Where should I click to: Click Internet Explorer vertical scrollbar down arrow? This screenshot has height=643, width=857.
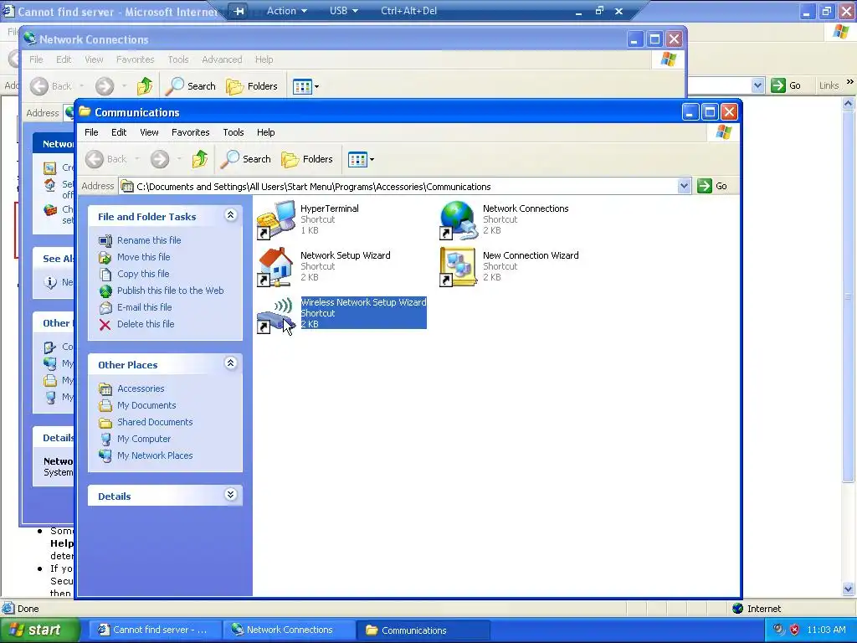click(849, 589)
